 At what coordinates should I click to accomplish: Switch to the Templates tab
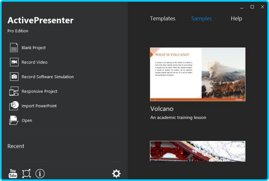click(x=163, y=19)
